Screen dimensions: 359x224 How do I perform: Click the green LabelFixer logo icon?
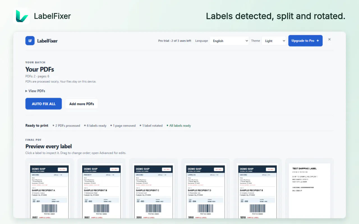pyautogui.click(x=21, y=16)
